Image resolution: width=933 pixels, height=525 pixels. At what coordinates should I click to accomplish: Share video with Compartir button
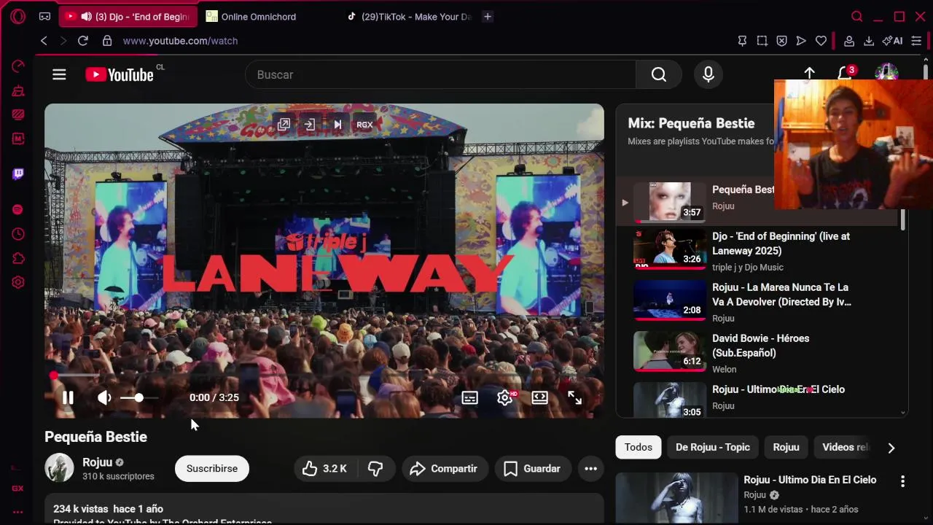[x=444, y=469]
